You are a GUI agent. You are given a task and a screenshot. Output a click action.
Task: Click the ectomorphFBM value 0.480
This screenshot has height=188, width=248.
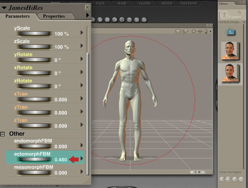coord(61,160)
